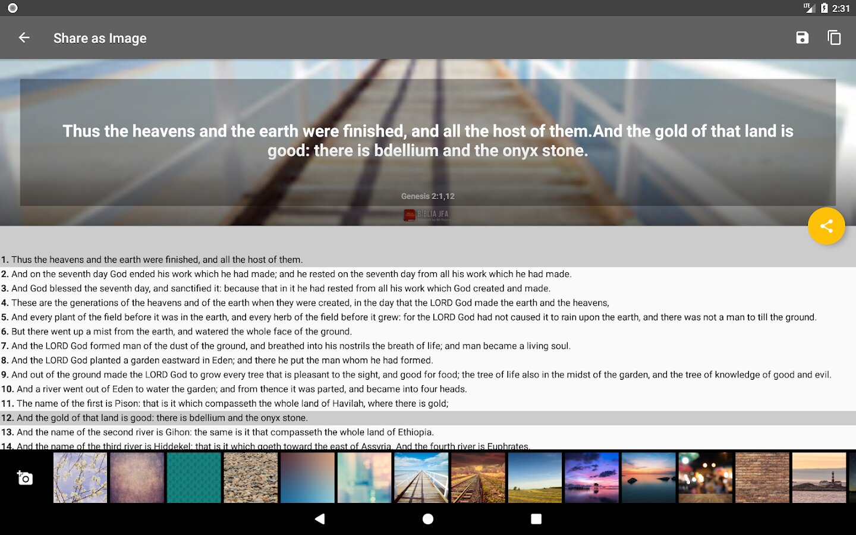Select verse 10 about the river from Eden
This screenshot has height=535, width=856.
(428, 389)
